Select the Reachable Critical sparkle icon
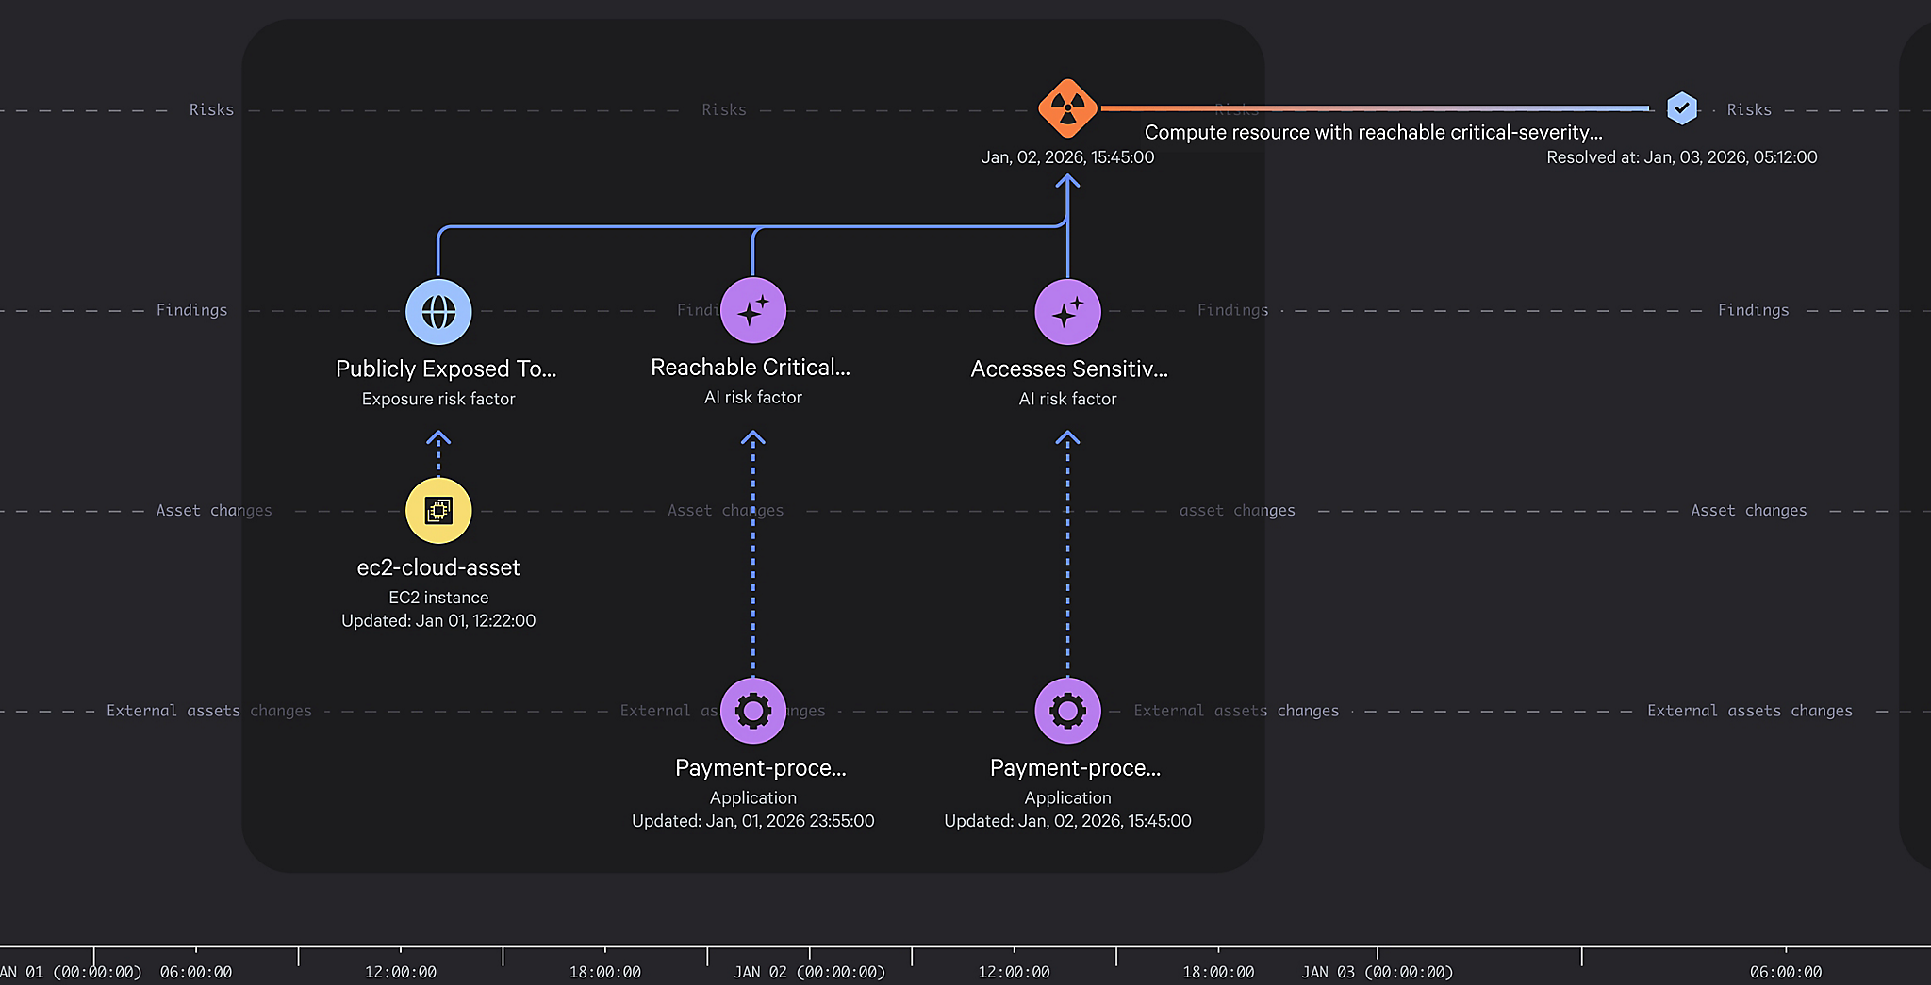Viewport: 1931px width, 985px height. coord(752,311)
